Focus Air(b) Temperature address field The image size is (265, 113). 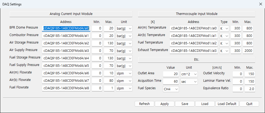tap(194, 36)
